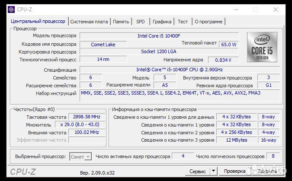
Task: Click the Сервис button
Action: [x=198, y=171]
